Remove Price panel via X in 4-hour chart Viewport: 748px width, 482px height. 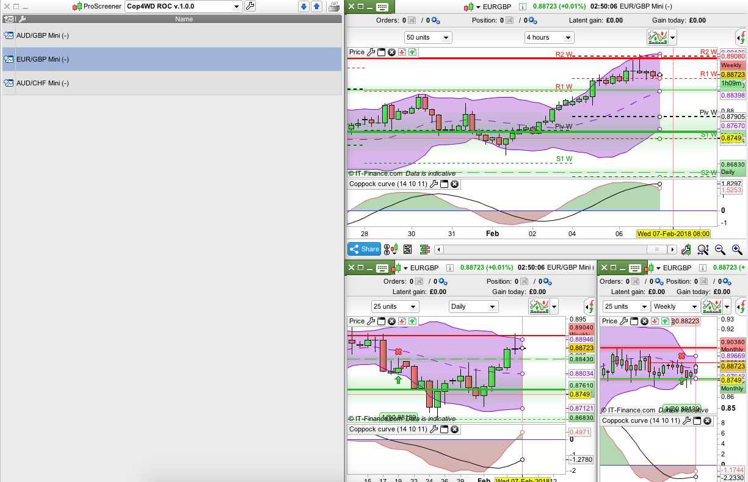391,52
